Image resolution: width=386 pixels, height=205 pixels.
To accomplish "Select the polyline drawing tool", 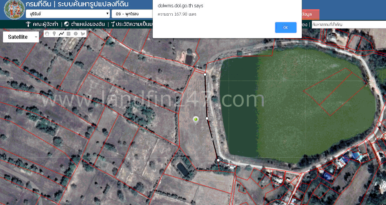I will click(x=61, y=34).
